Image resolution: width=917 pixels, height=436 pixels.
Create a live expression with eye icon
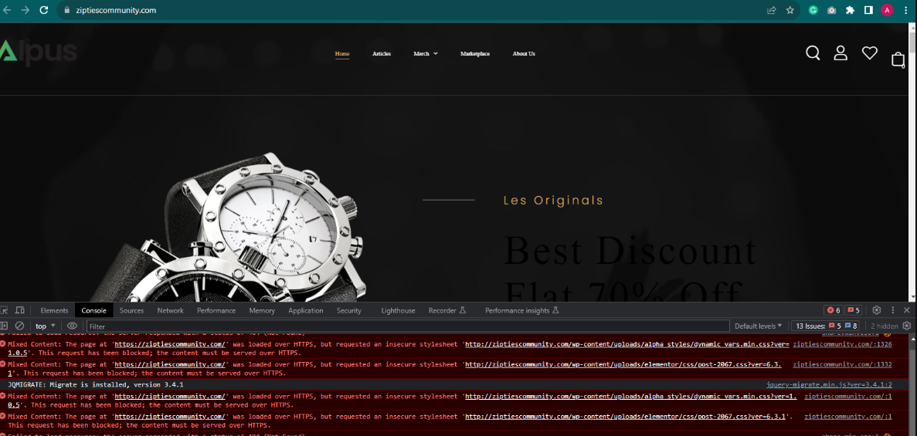coord(72,326)
